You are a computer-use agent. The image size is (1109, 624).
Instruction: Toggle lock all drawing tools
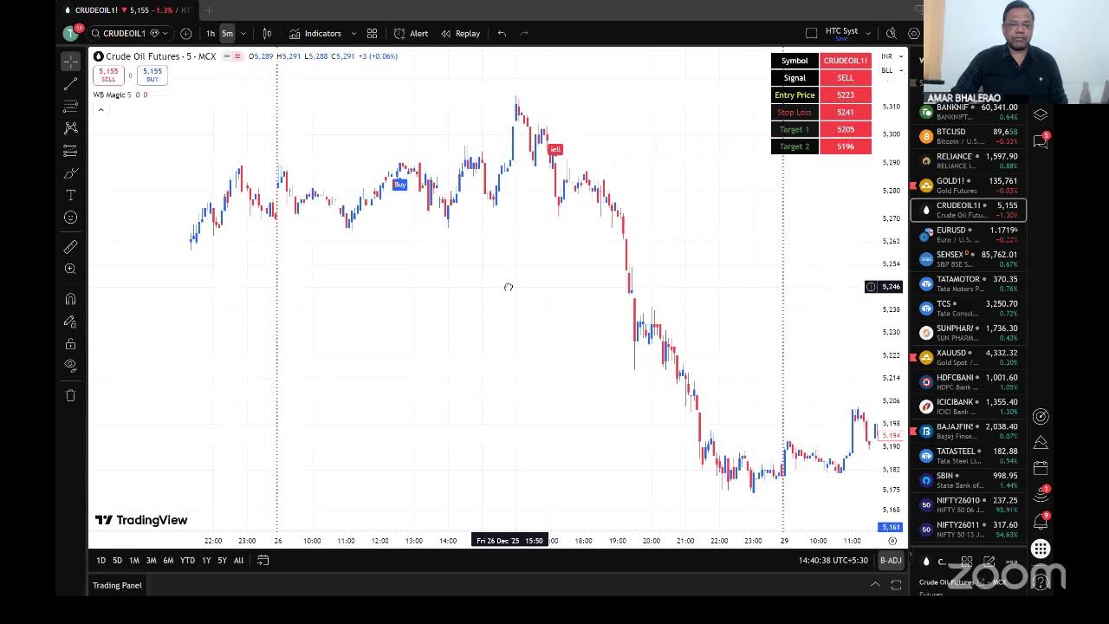click(x=70, y=344)
